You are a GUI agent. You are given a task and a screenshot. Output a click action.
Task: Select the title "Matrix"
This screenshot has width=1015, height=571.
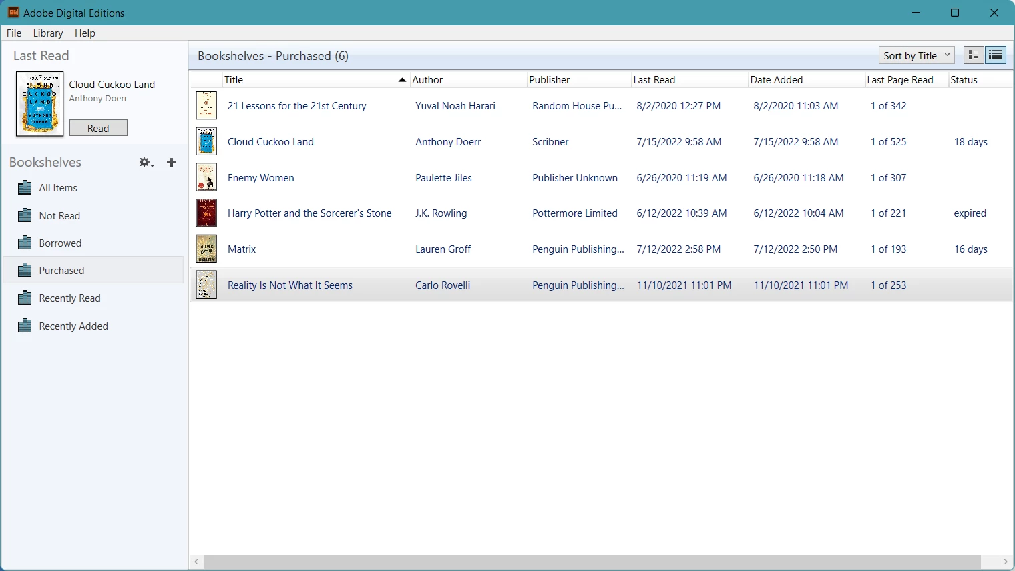click(242, 249)
